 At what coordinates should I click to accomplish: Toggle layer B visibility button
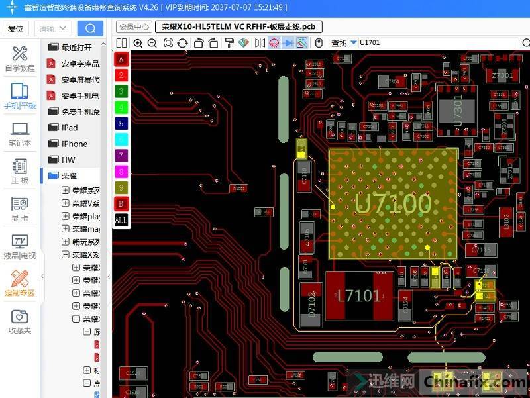(121, 203)
